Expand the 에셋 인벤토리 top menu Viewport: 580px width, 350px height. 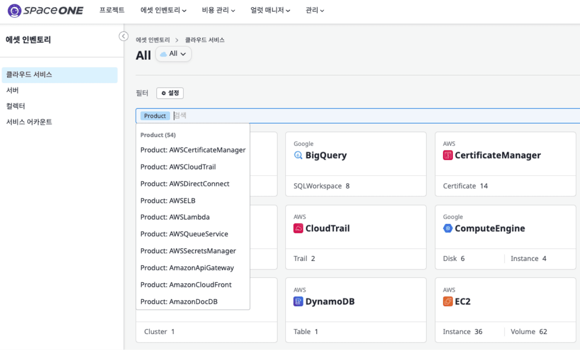pyautogui.click(x=163, y=10)
